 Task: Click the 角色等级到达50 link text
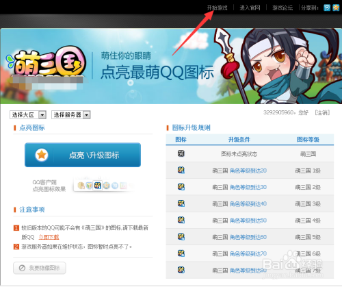pyautogui.click(x=248, y=221)
